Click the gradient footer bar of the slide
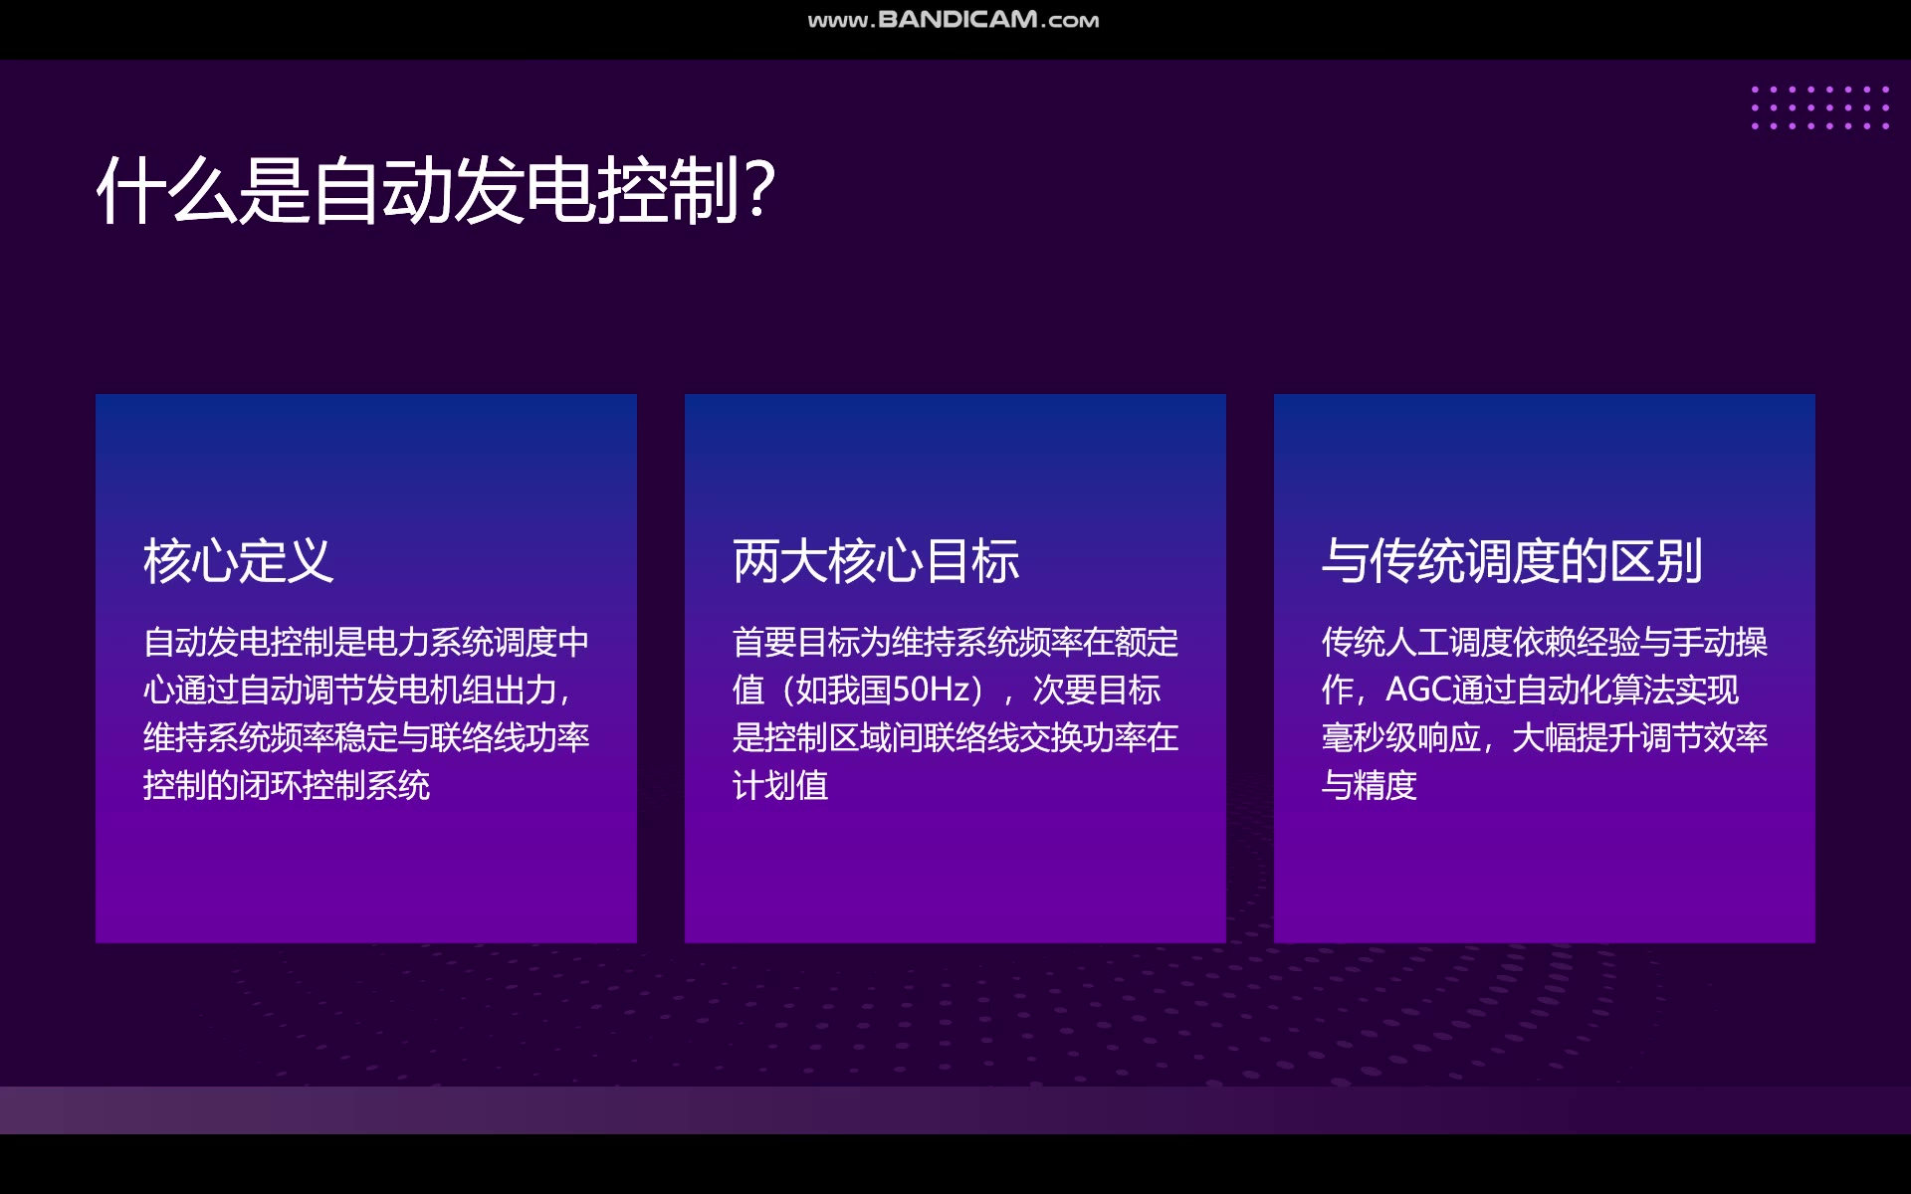Image resolution: width=1911 pixels, height=1194 pixels. (x=955, y=1109)
